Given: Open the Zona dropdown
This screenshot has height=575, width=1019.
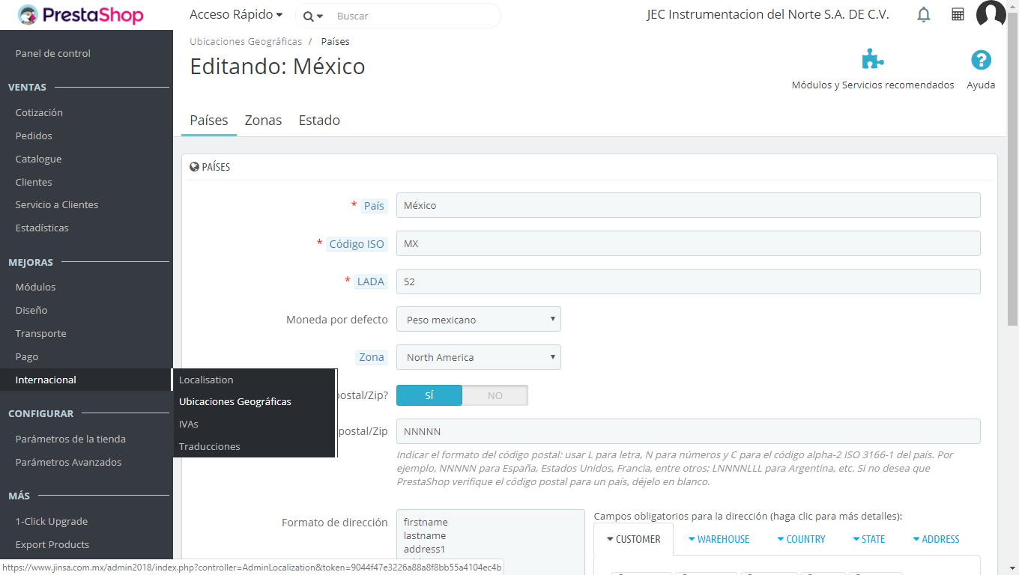Looking at the screenshot, I should [x=479, y=357].
